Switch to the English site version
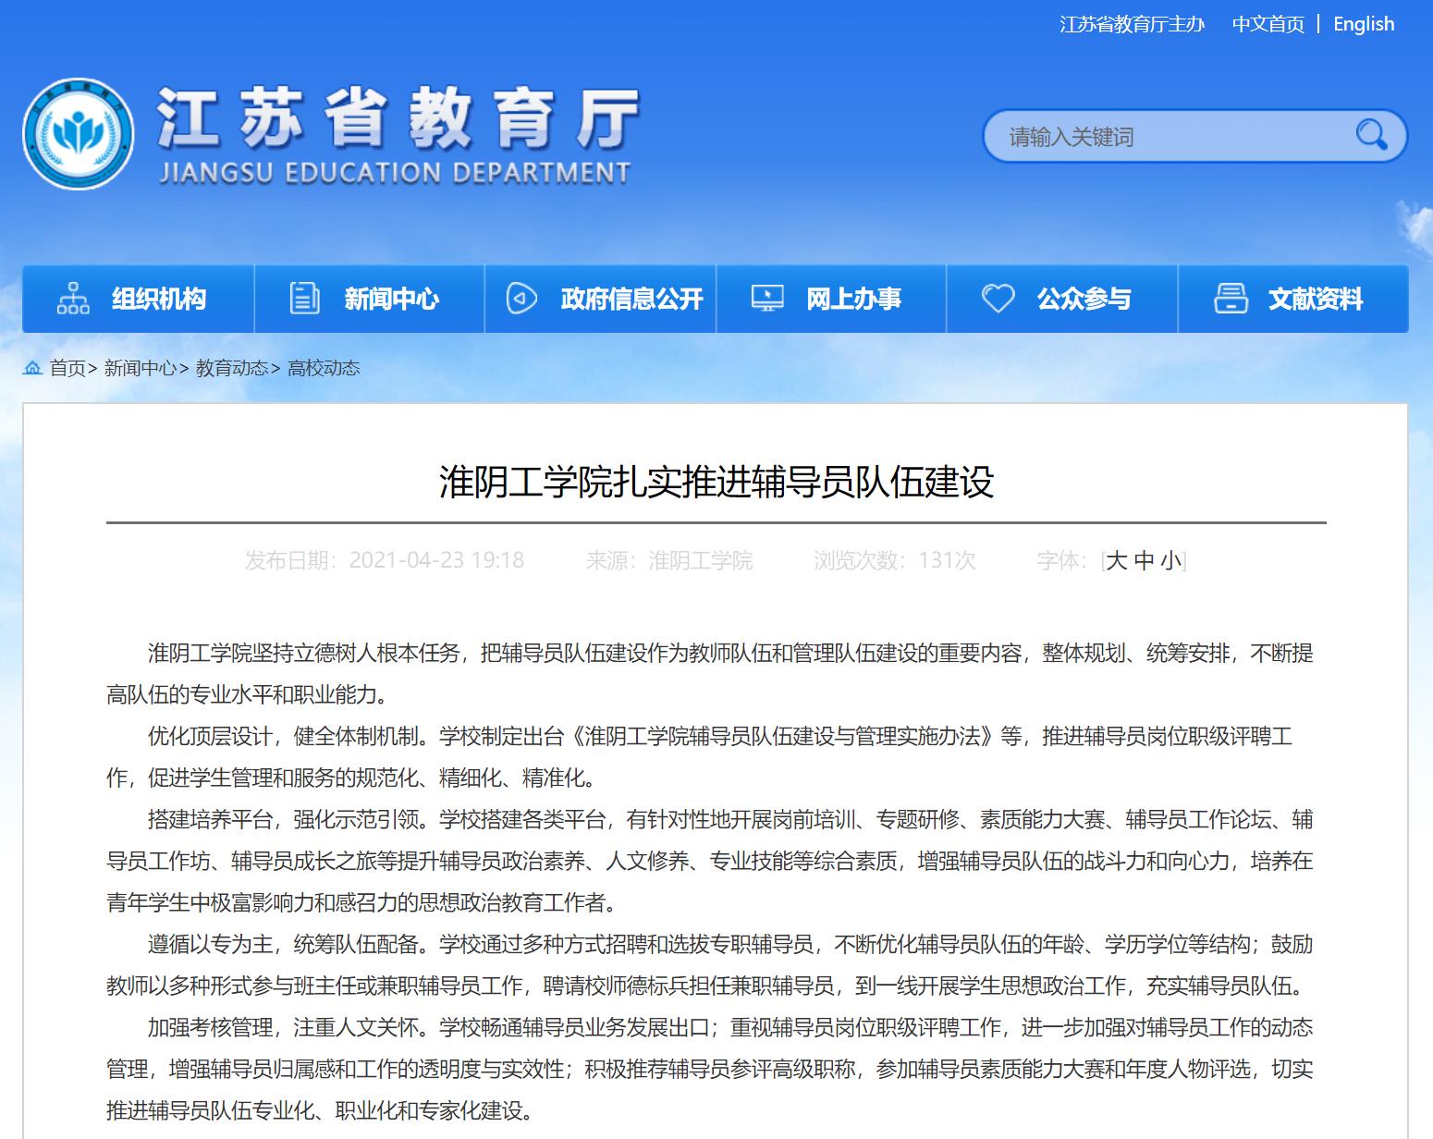The width and height of the screenshot is (1433, 1139). (x=1363, y=24)
